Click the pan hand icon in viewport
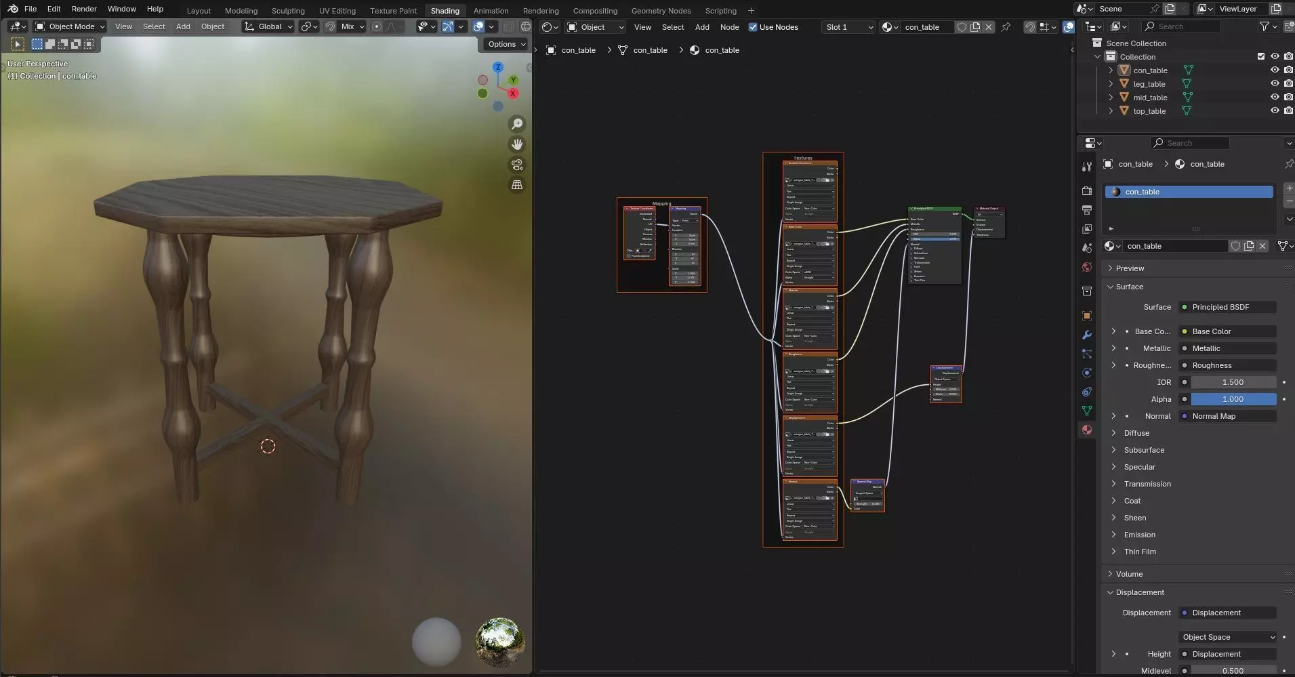This screenshot has width=1295, height=677. [x=517, y=144]
